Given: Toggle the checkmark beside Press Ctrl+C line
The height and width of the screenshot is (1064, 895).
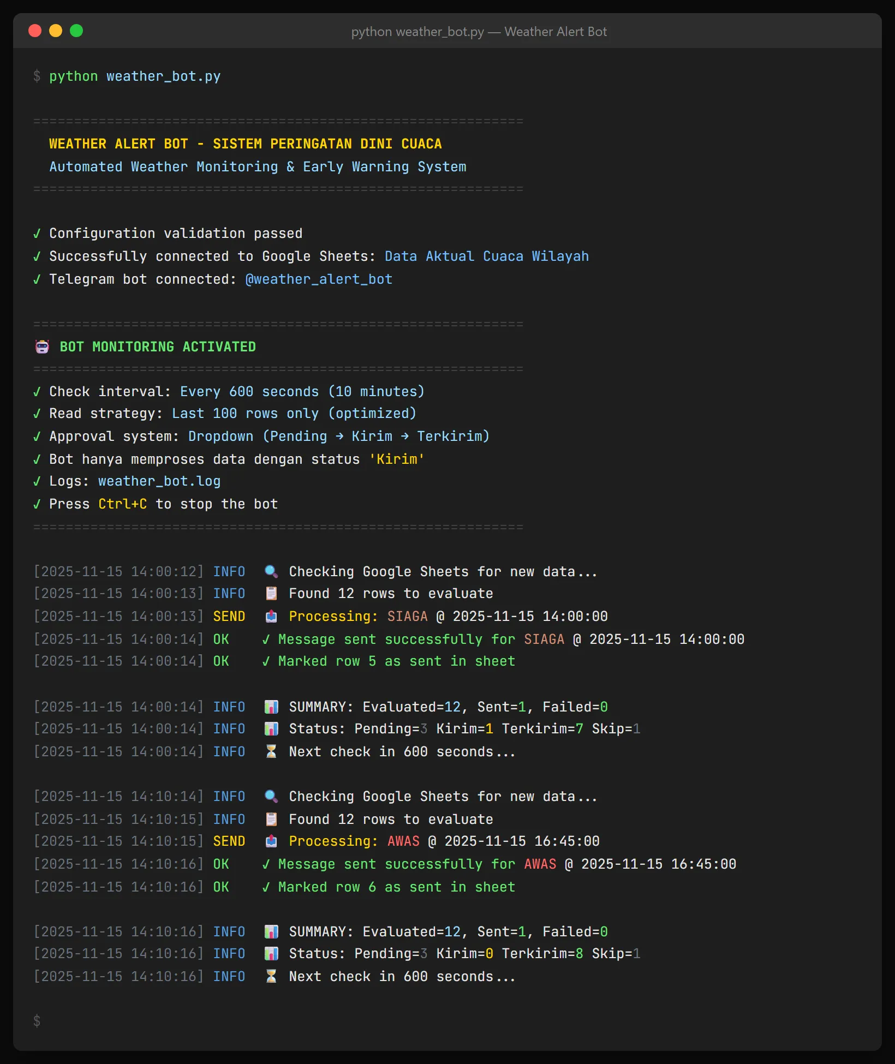Looking at the screenshot, I should [x=37, y=504].
